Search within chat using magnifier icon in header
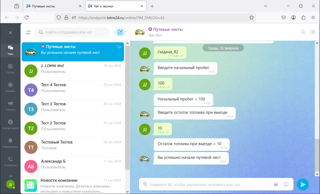The image size is (320, 194). tap(303, 32)
